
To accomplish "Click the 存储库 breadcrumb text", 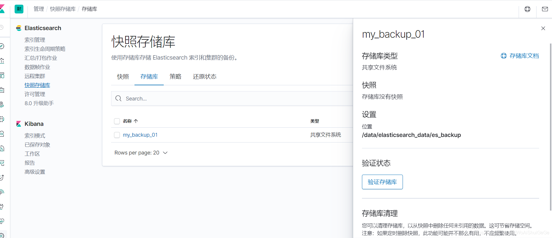I will coord(89,9).
